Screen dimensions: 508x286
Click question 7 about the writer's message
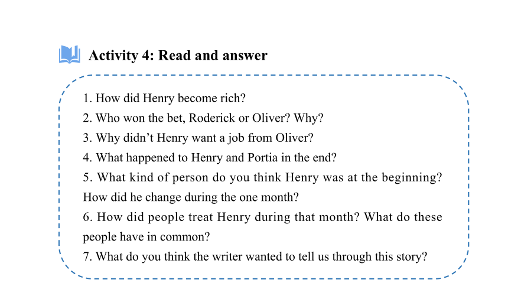click(x=255, y=256)
